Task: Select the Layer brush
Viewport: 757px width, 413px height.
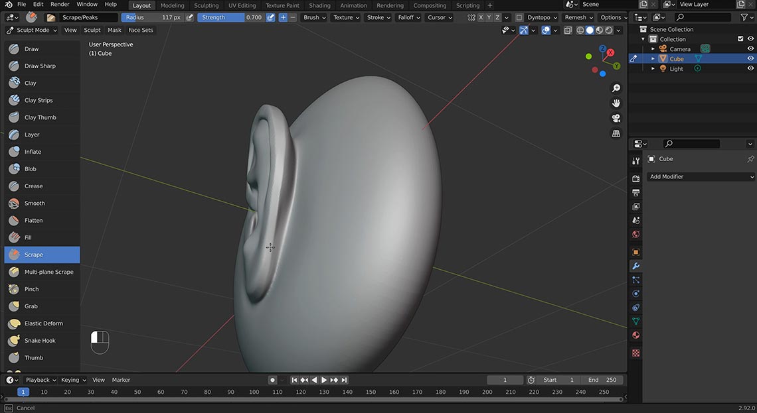Action: pos(42,135)
